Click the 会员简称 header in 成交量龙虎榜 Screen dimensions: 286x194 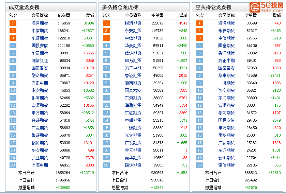click(x=40, y=15)
